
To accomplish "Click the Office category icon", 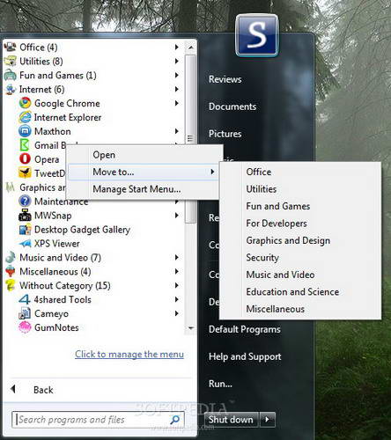I will (11, 48).
